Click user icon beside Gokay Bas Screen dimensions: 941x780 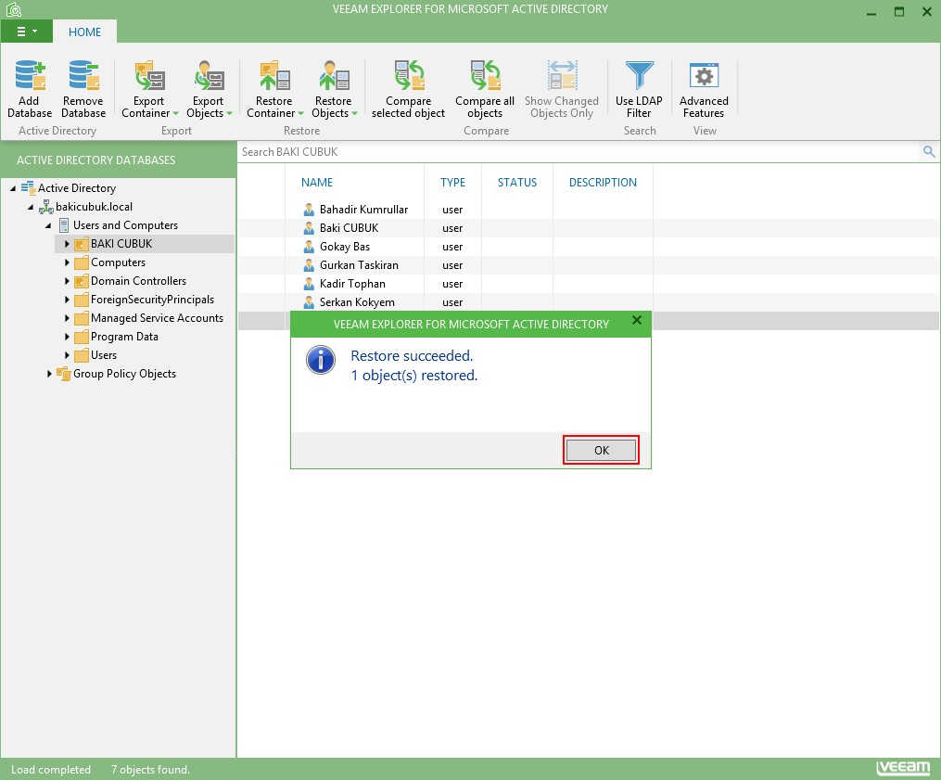point(309,247)
